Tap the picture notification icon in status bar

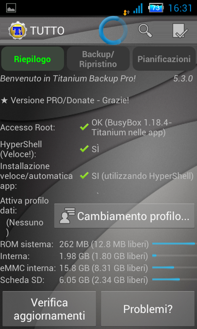click(11, 8)
